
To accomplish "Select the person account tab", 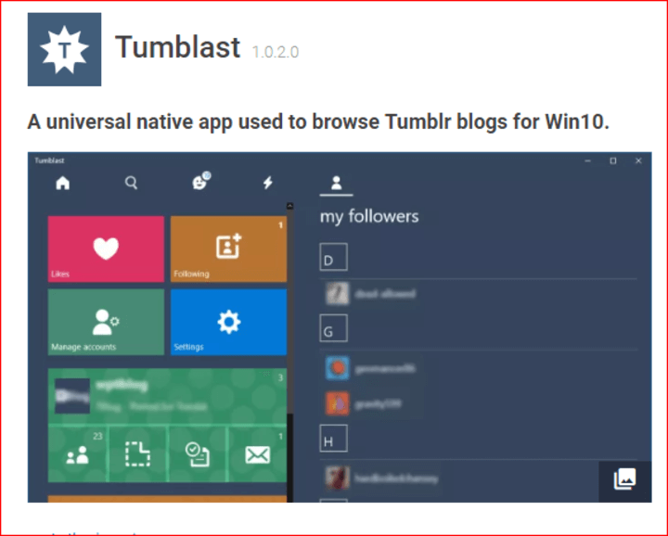I will click(336, 183).
